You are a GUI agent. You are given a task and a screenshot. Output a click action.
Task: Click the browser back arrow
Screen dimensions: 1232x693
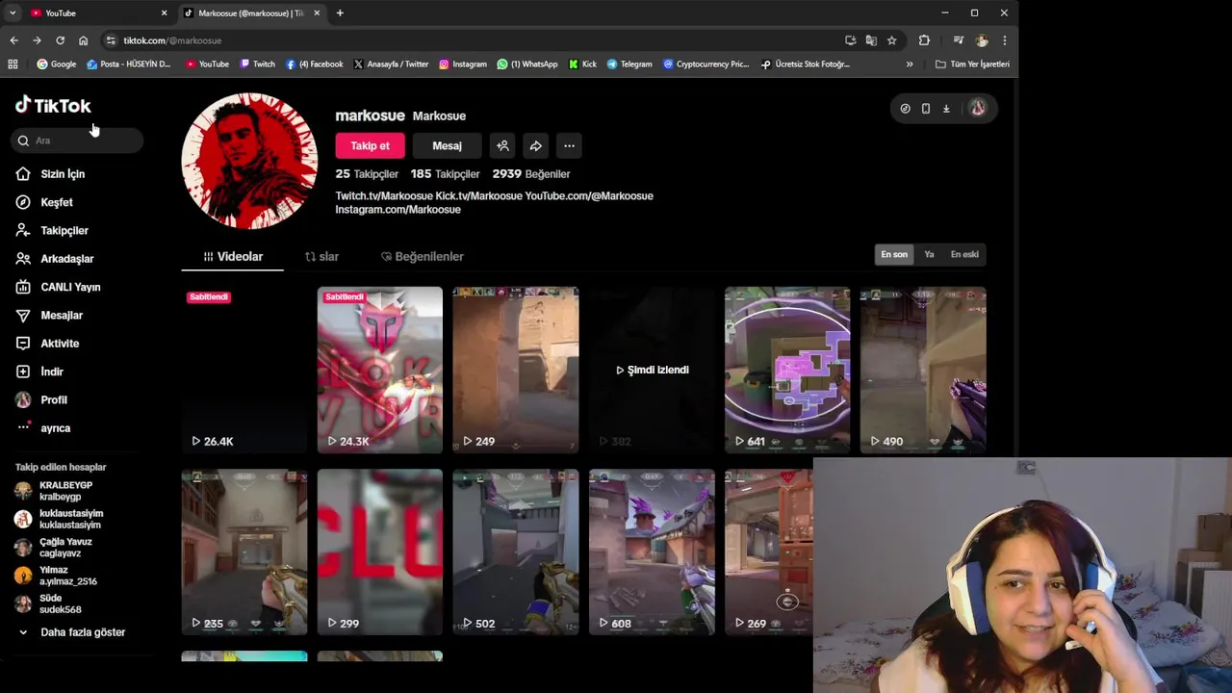pyautogui.click(x=13, y=40)
